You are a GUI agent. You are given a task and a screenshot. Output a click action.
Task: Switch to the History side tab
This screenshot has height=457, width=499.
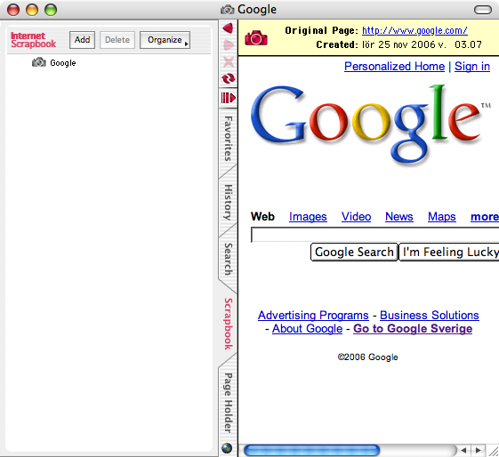tap(229, 202)
